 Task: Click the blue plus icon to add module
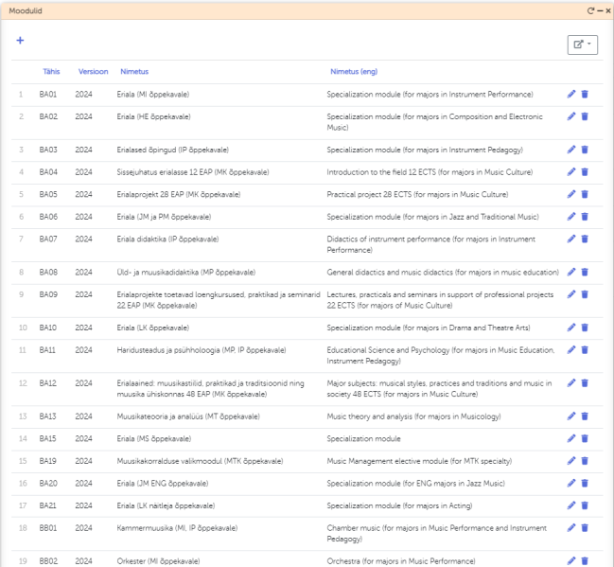19,41
